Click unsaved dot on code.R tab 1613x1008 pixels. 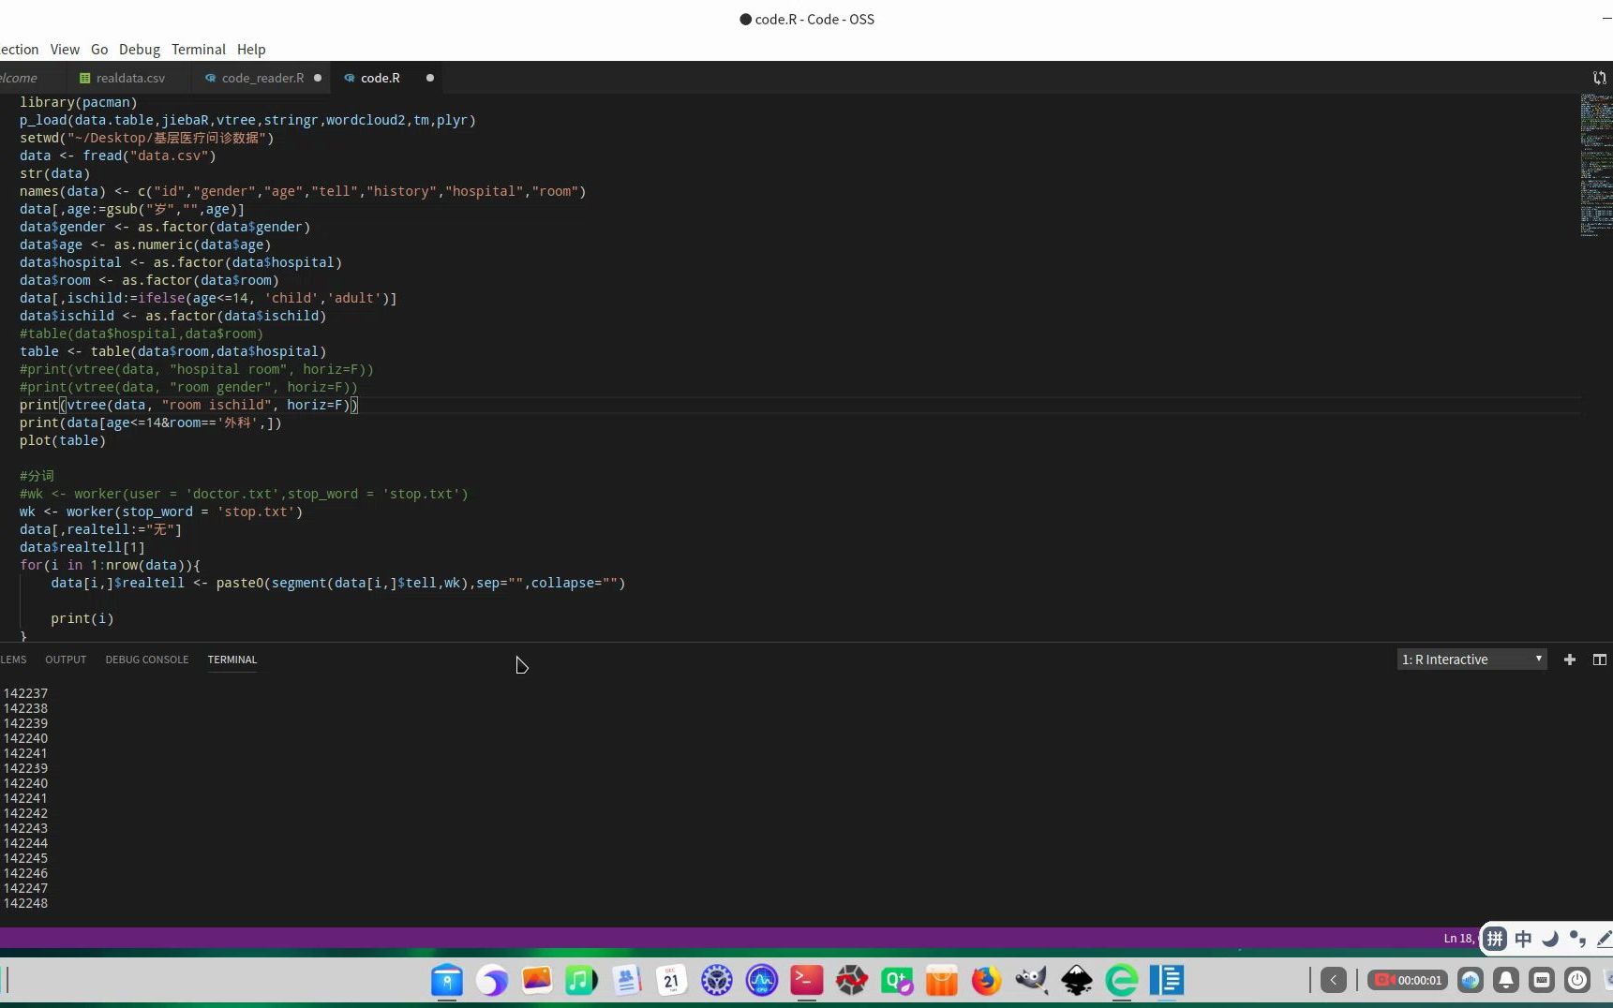(430, 78)
